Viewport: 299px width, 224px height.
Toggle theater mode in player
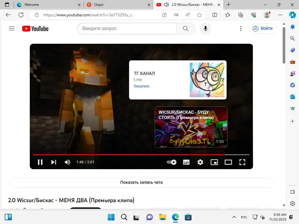(228, 162)
